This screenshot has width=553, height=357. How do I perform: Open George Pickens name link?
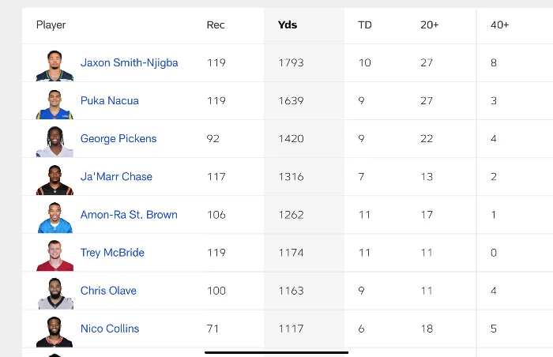pos(118,139)
